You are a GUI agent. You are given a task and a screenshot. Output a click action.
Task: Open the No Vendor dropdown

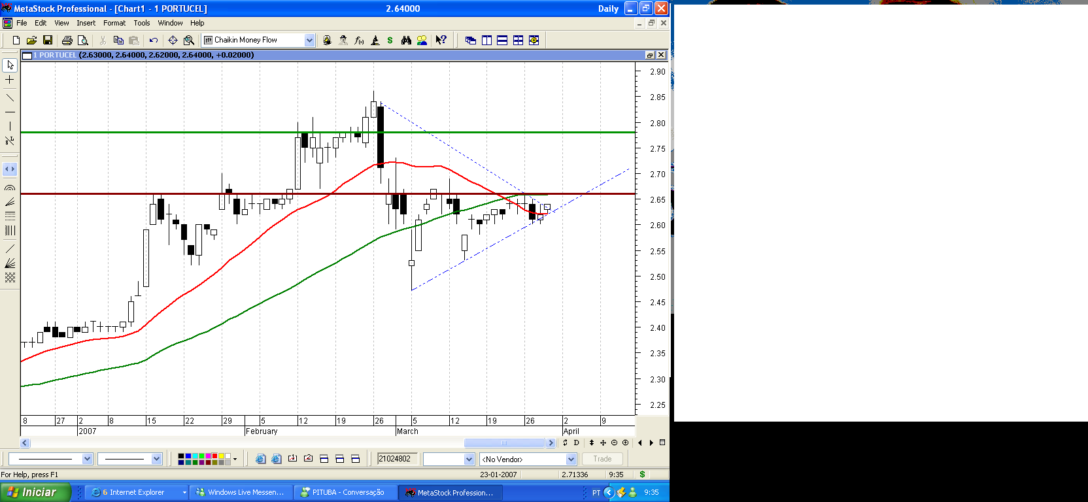pyautogui.click(x=571, y=460)
